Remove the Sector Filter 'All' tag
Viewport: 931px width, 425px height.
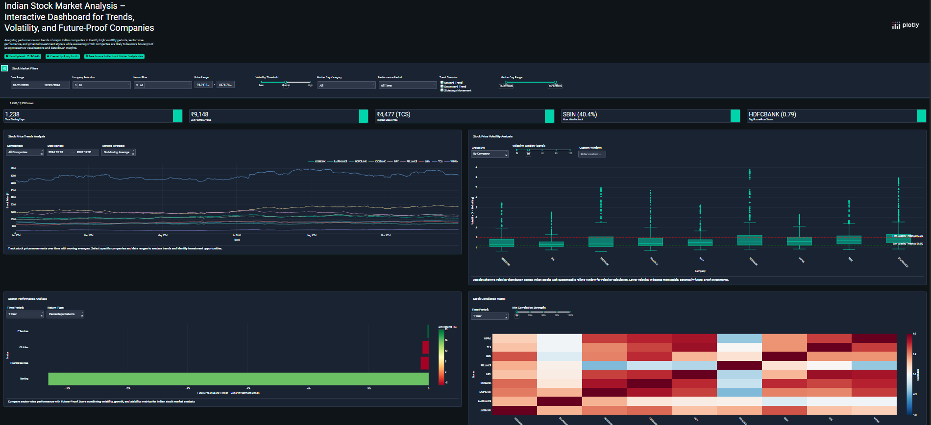(137, 85)
